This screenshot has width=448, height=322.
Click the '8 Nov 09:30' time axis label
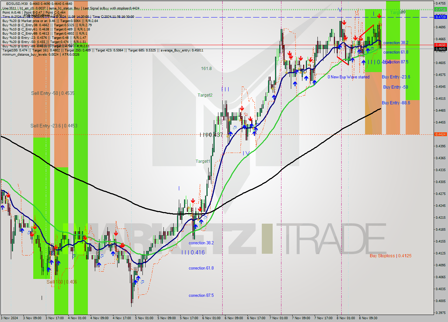click(369, 318)
